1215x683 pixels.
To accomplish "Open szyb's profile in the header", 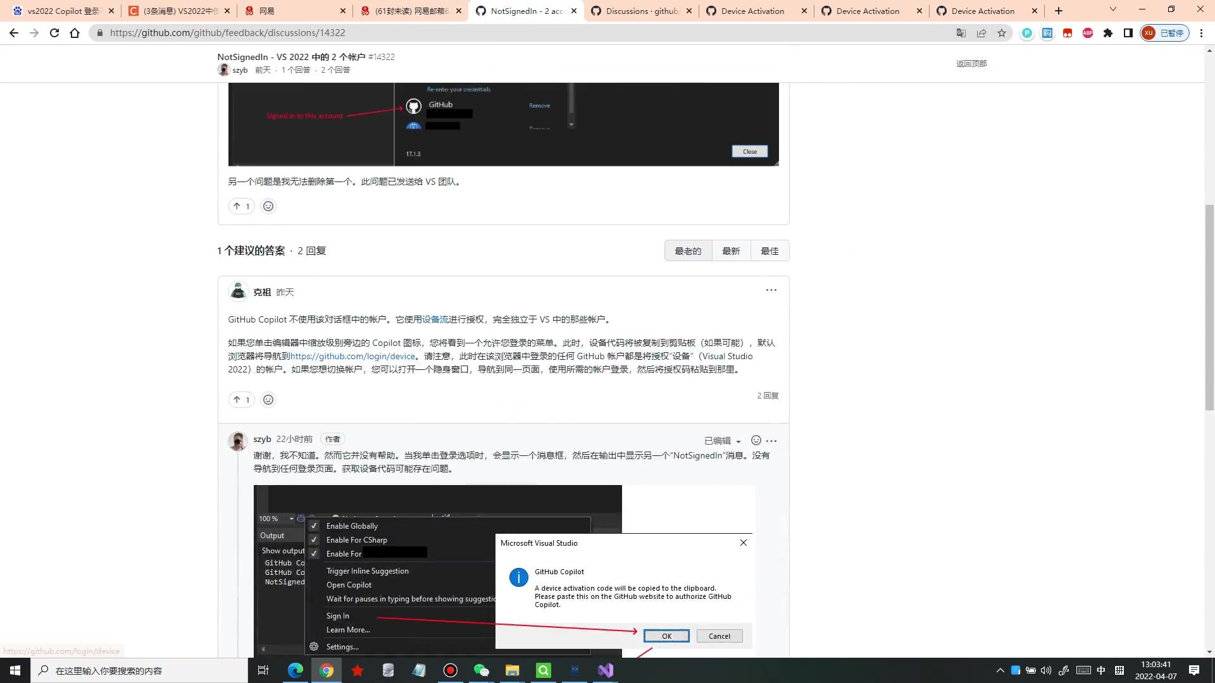I will (x=240, y=70).
